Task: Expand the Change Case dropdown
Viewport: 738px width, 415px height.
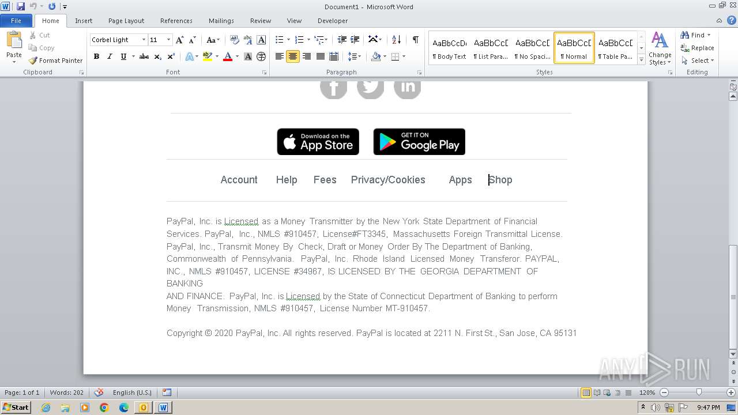Action: pyautogui.click(x=217, y=40)
